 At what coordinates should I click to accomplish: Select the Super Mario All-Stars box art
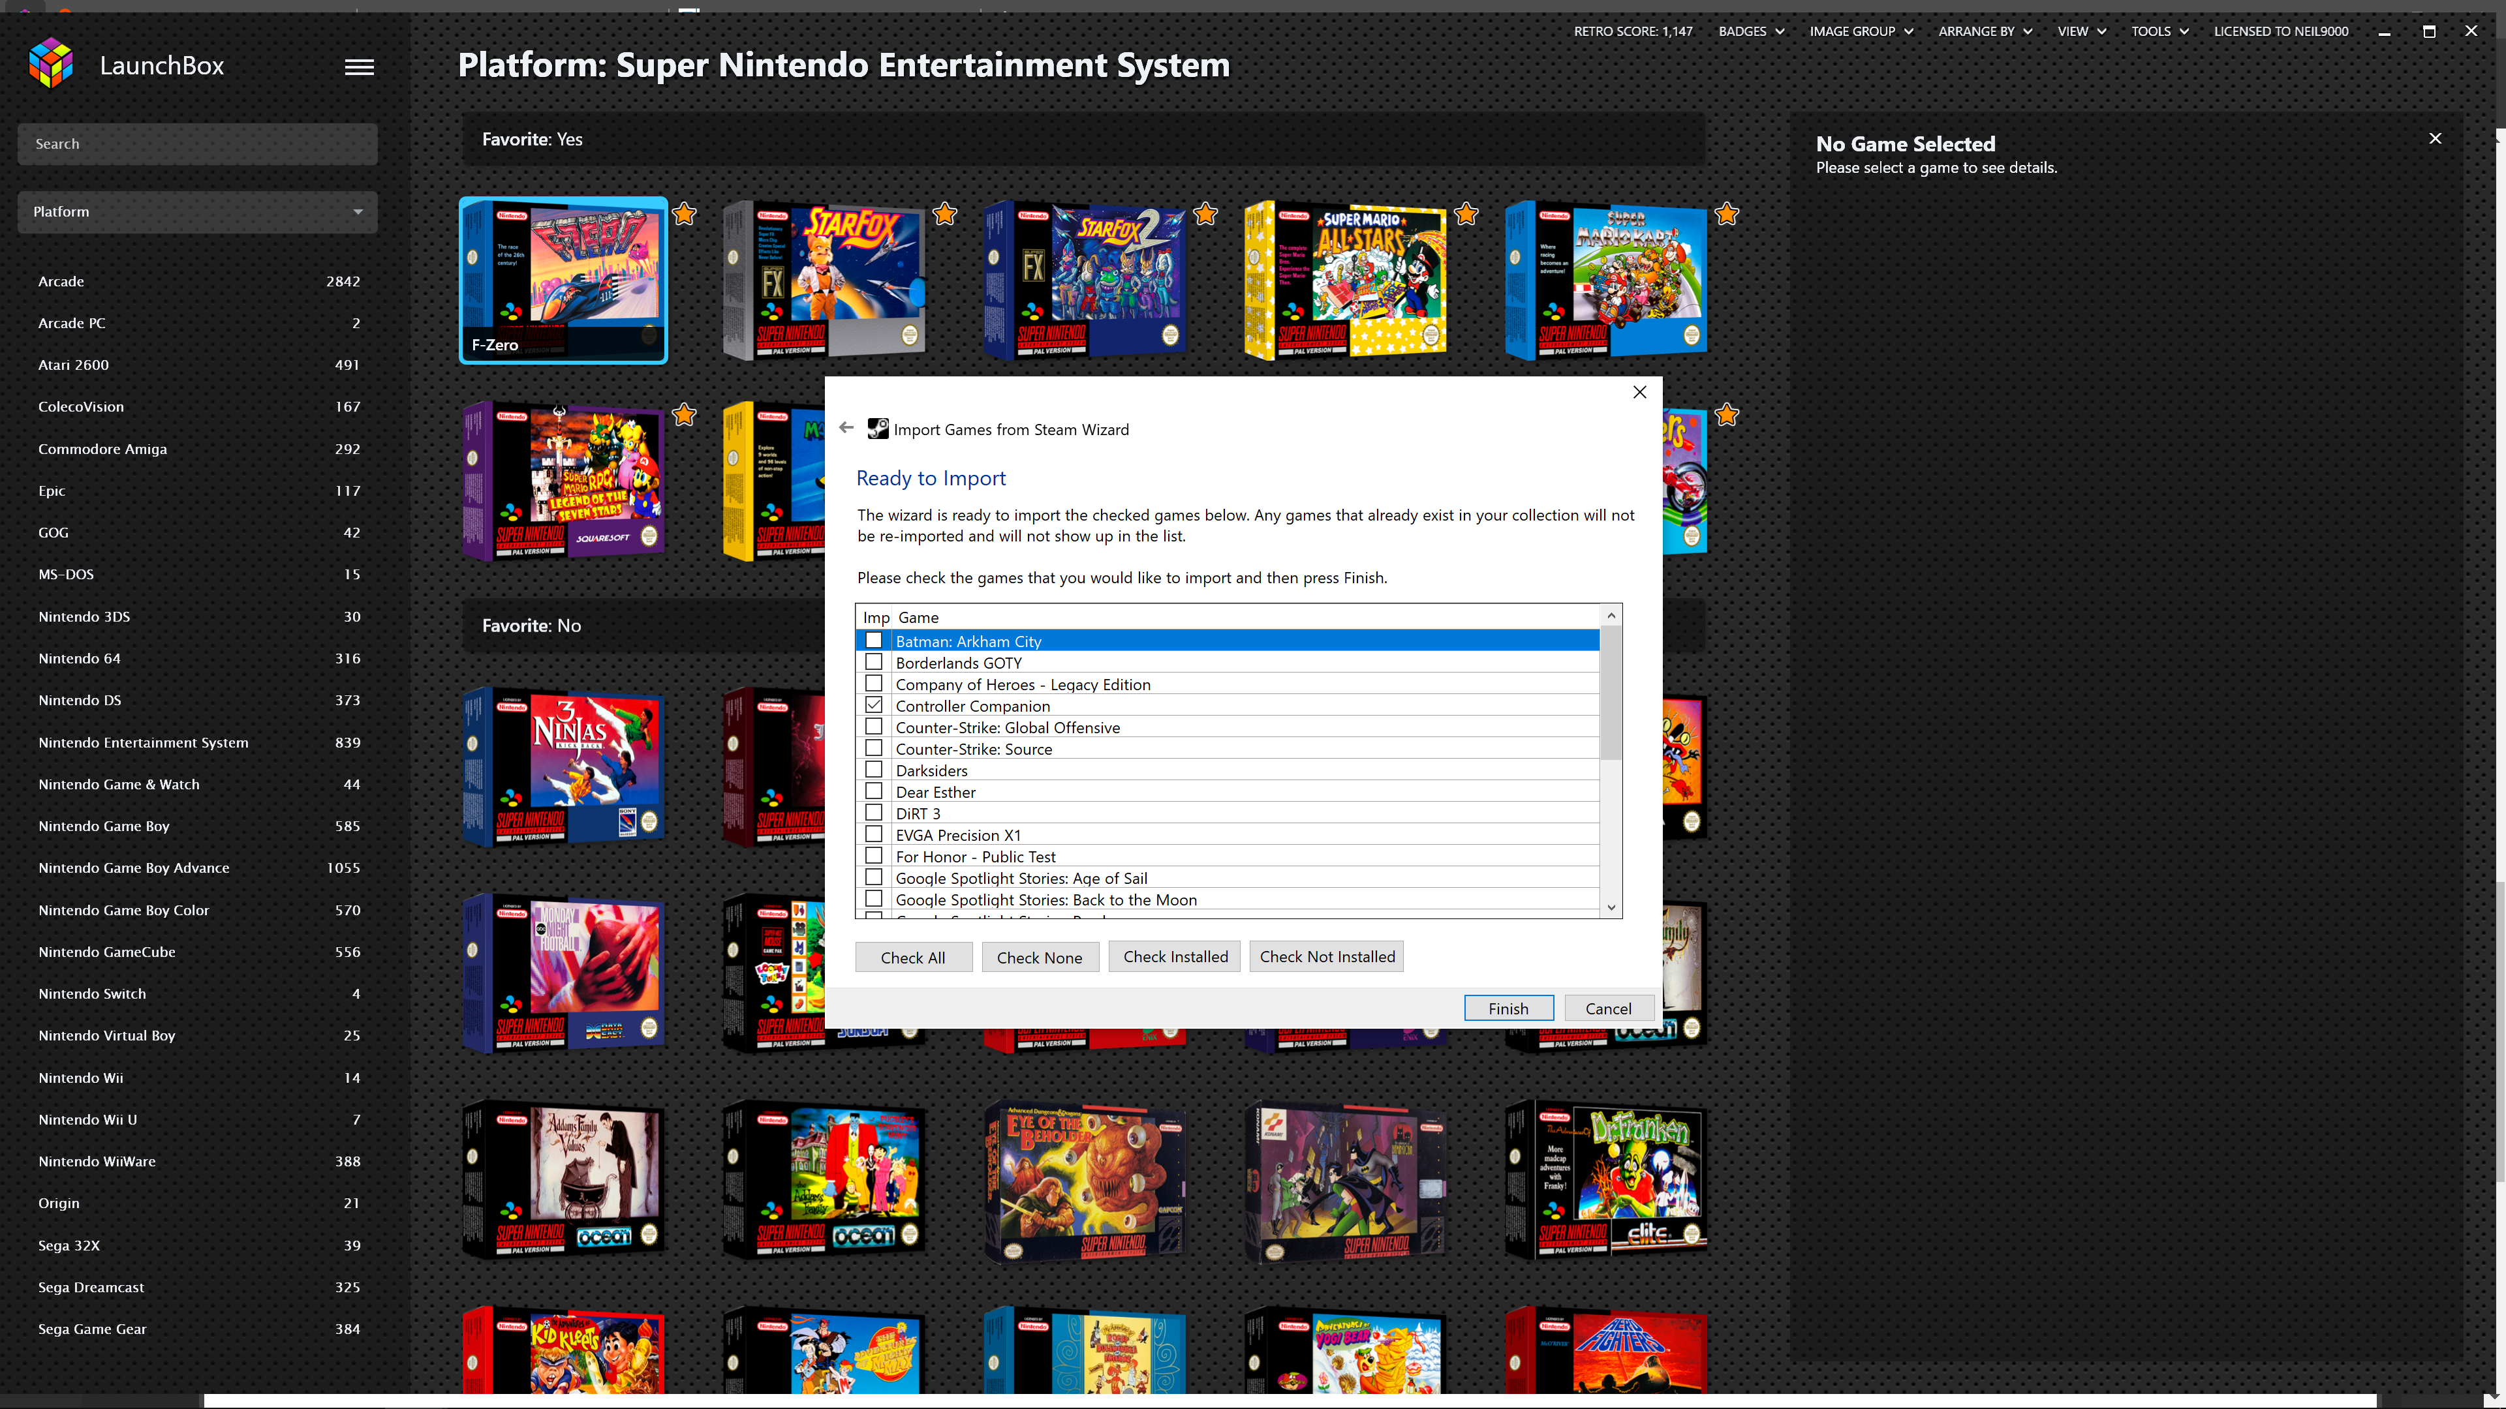click(1346, 280)
